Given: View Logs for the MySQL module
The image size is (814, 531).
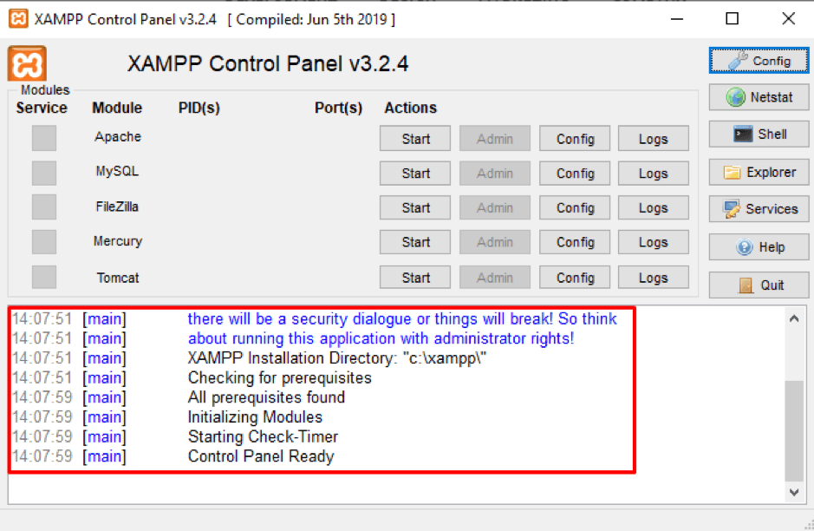Looking at the screenshot, I should [x=653, y=173].
